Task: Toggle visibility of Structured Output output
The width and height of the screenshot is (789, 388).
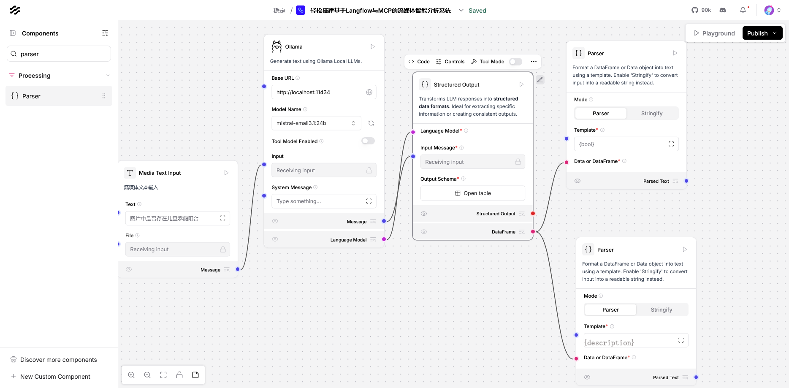Action: (424, 214)
